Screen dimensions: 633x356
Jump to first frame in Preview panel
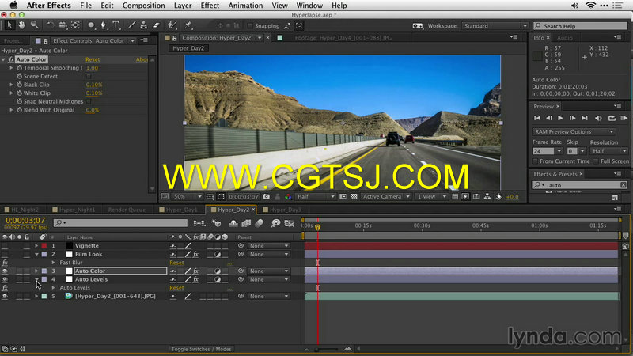537,118
